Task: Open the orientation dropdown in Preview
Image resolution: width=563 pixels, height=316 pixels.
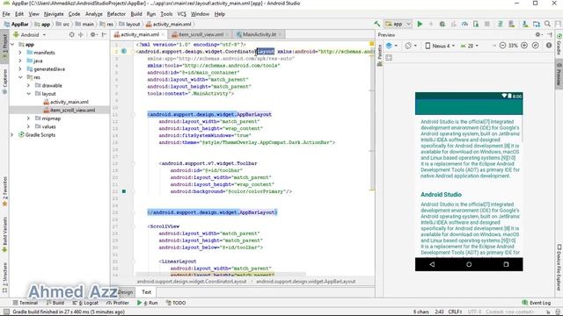Action: coord(411,46)
